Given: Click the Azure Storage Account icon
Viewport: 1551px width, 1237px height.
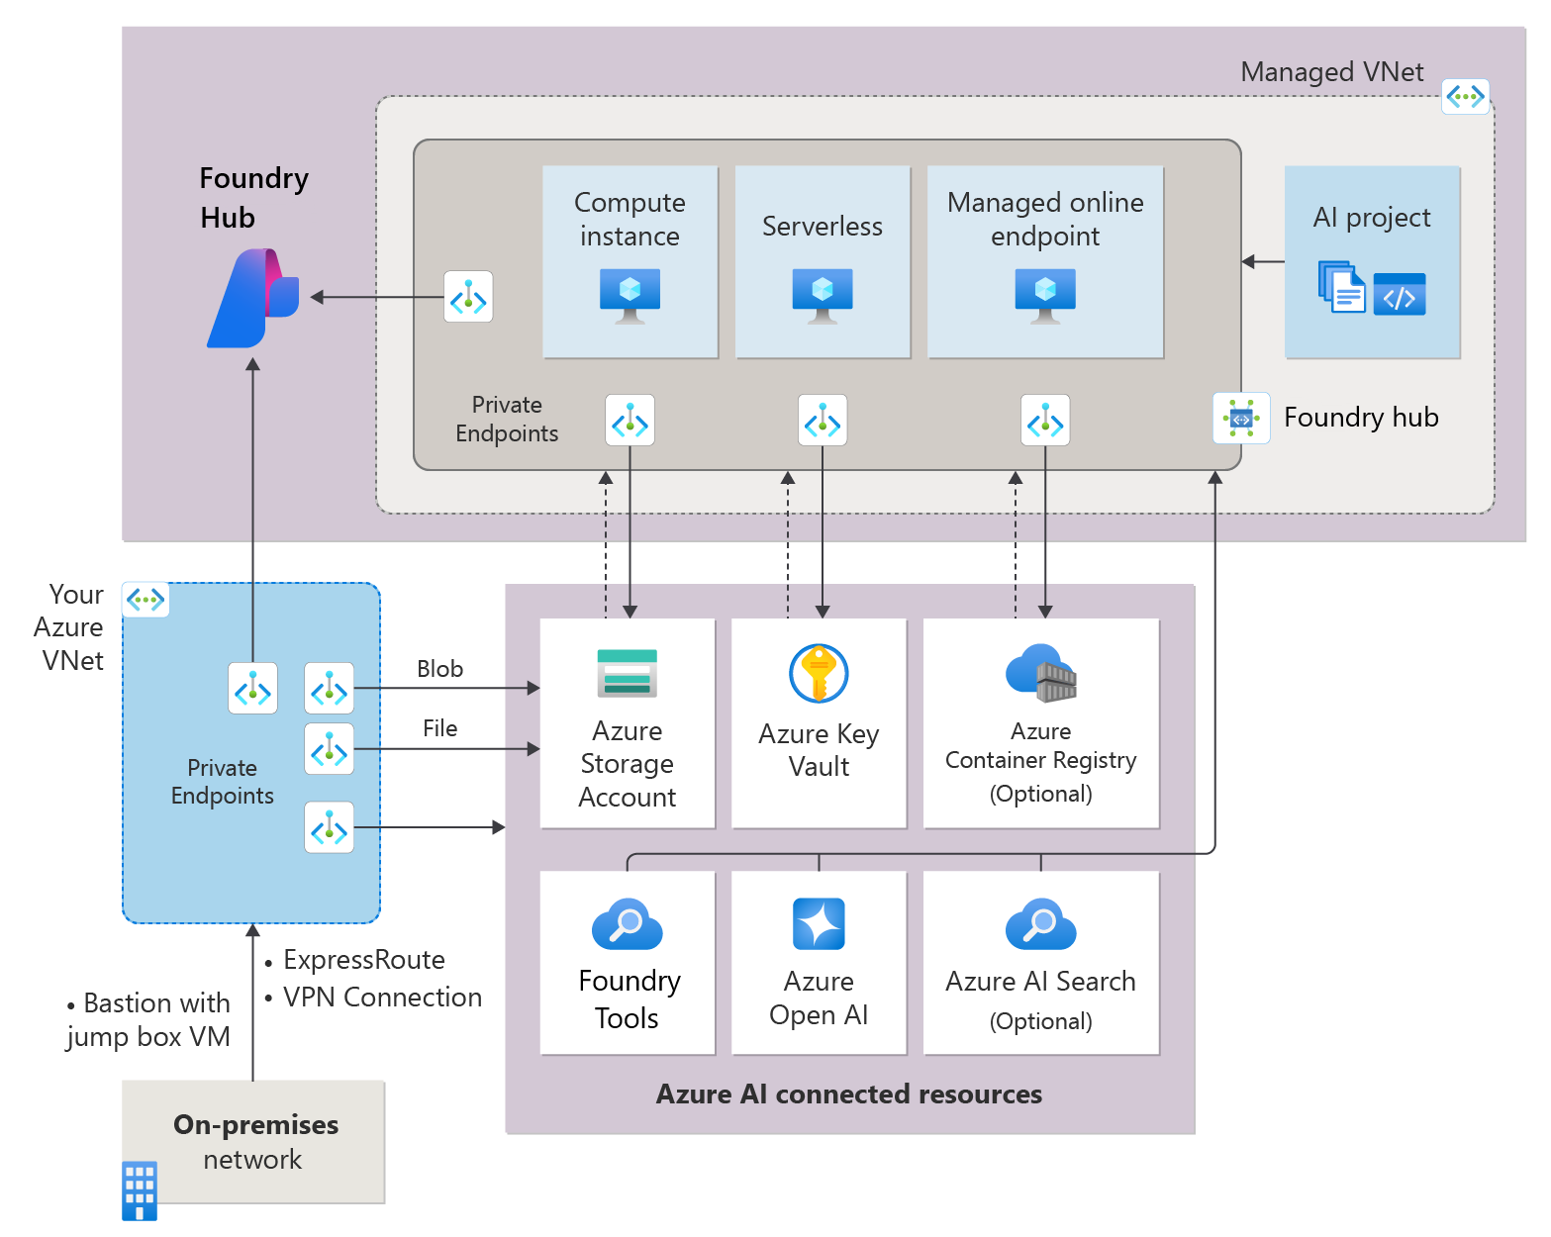Looking at the screenshot, I should 628,673.
